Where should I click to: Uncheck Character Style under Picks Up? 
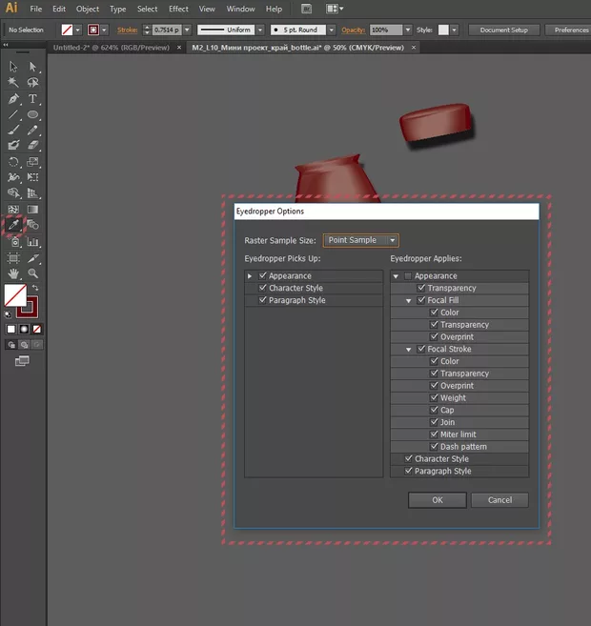point(262,288)
